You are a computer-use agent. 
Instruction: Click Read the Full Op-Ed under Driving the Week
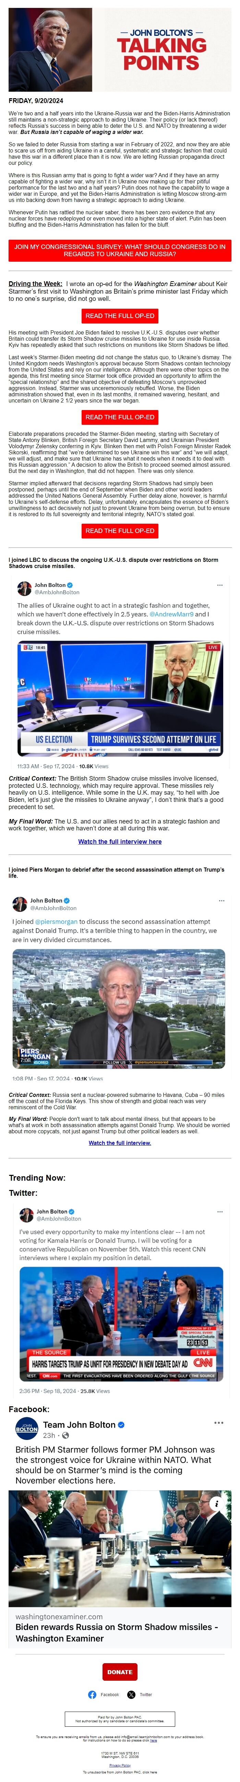pyautogui.click(x=120, y=316)
